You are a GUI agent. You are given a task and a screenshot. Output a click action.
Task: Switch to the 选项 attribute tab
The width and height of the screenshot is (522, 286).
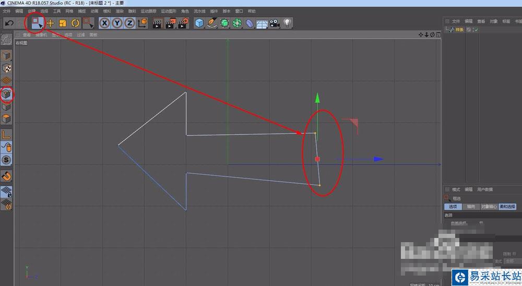453,207
